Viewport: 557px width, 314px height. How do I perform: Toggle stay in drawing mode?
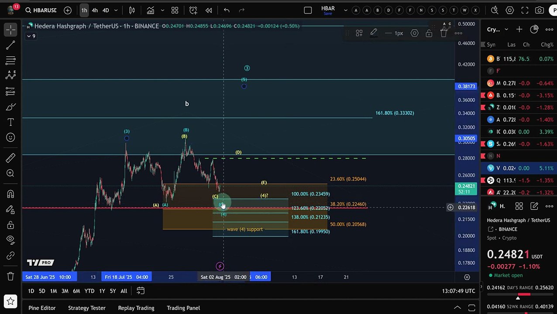[x=11, y=209]
